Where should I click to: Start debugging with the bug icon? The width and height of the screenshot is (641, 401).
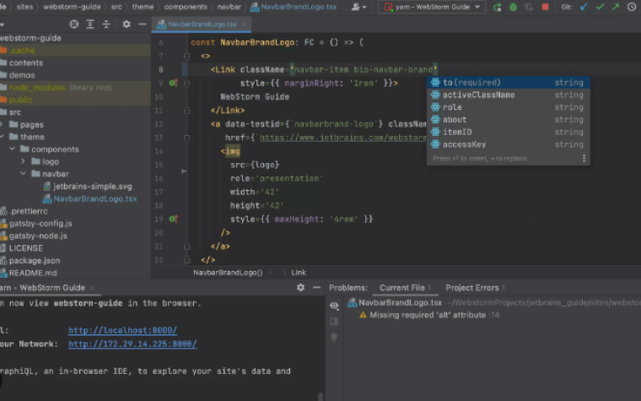click(513, 8)
